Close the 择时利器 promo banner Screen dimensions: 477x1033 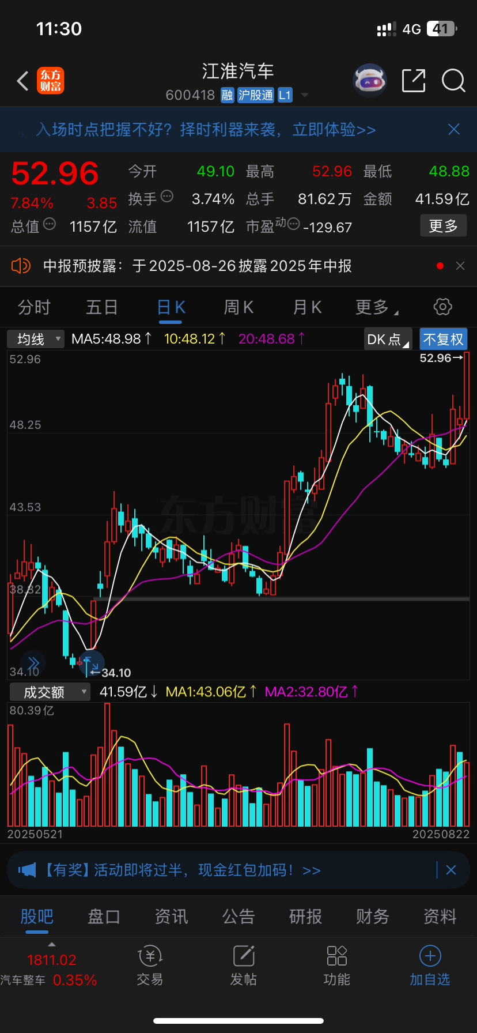click(x=454, y=129)
